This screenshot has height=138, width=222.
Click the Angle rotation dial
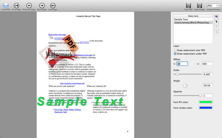[x=185, y=86]
